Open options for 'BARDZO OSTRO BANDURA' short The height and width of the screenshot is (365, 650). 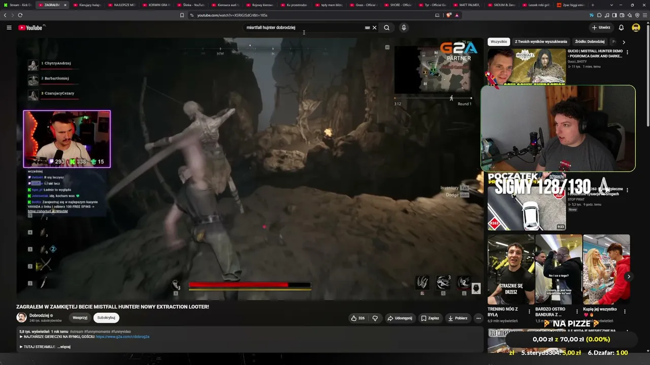point(577,312)
